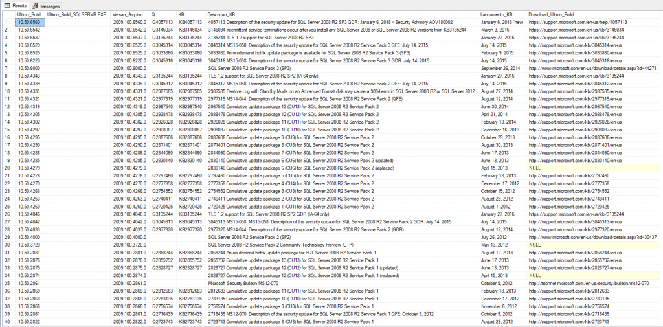This screenshot has width=663, height=327.
Task: Click the Lancamento_KB column header
Action: point(496,14)
